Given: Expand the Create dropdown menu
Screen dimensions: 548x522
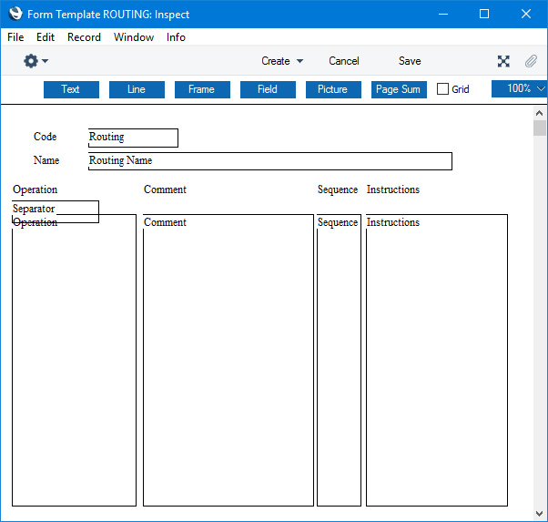Looking at the screenshot, I should pyautogui.click(x=282, y=61).
